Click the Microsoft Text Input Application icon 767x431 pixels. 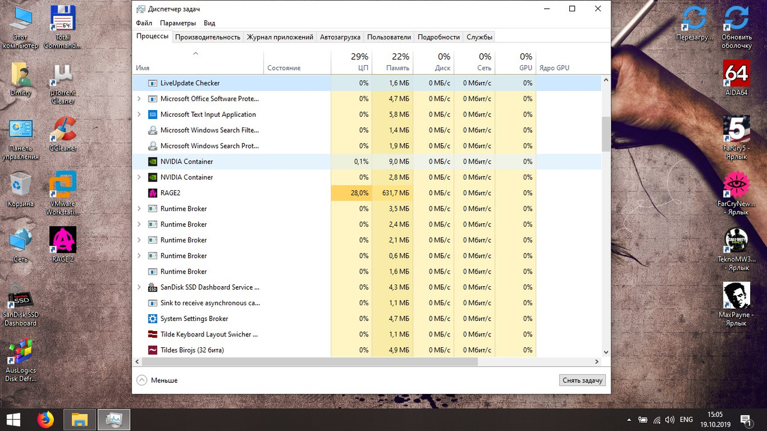[152, 114]
